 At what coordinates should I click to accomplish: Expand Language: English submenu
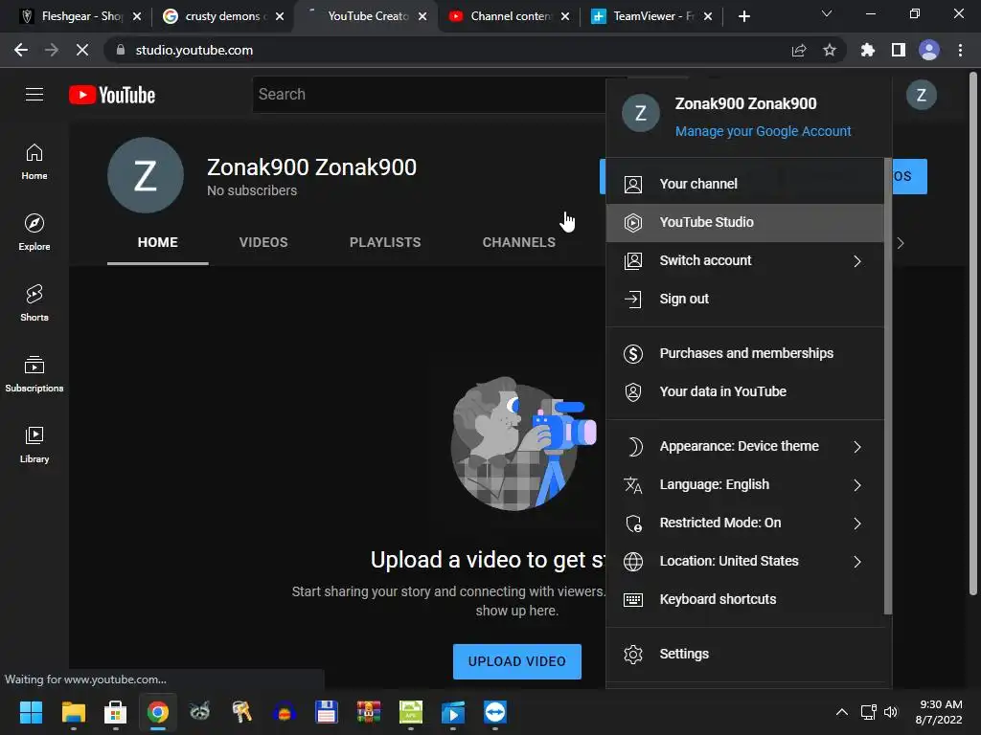[x=744, y=484]
